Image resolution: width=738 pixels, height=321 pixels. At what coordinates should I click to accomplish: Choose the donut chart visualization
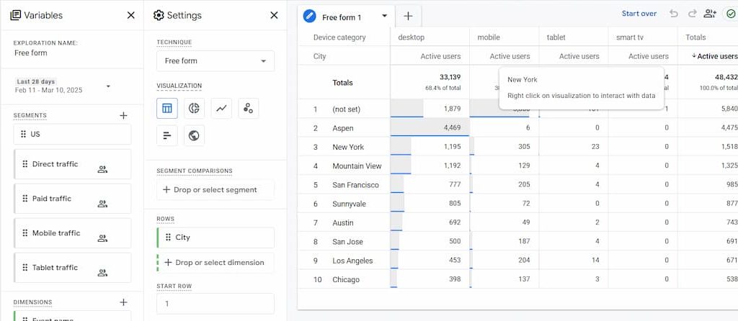(x=194, y=109)
